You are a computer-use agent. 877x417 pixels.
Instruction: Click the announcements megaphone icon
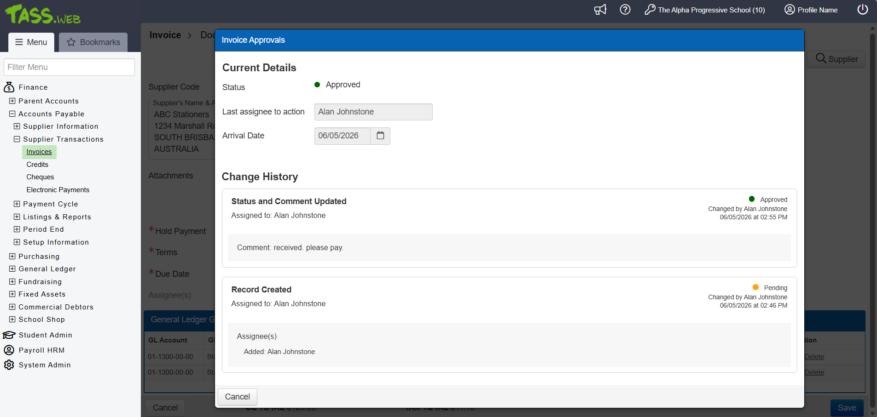pyautogui.click(x=600, y=10)
